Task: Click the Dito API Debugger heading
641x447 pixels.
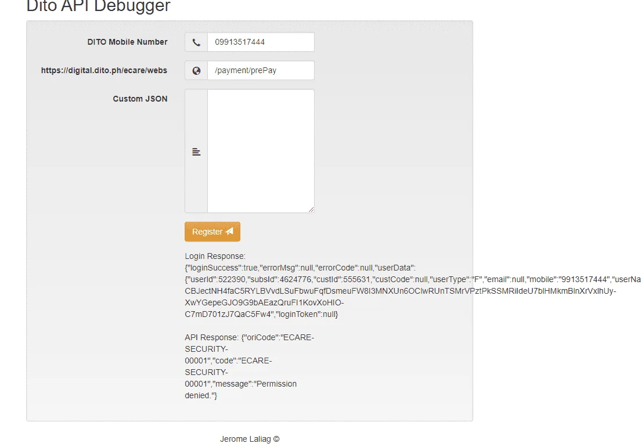Action: tap(98, 6)
